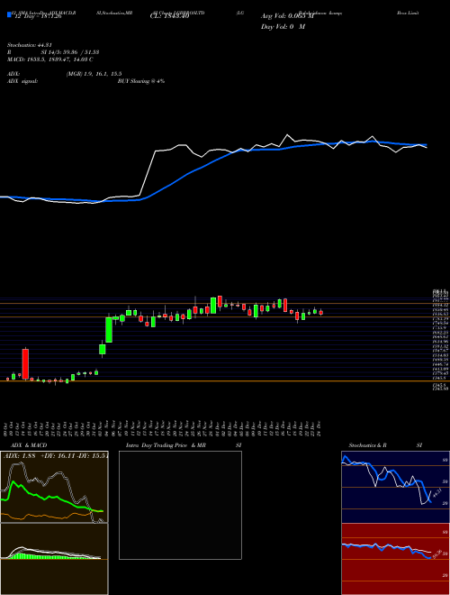Click the '(MGR) 1.9, 16.1, 15.5' values

(94, 74)
